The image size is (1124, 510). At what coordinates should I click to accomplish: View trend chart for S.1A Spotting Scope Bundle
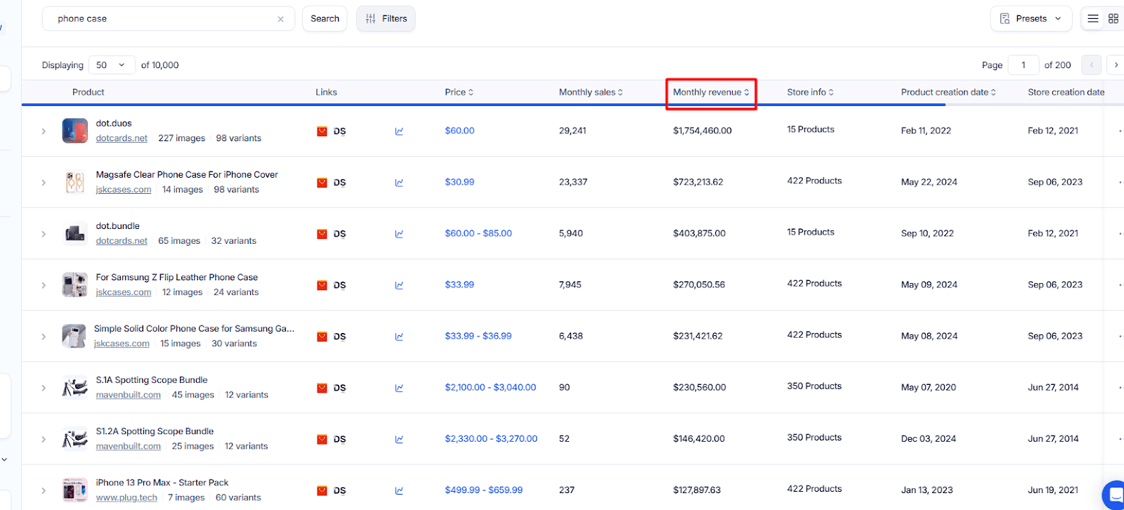(399, 388)
